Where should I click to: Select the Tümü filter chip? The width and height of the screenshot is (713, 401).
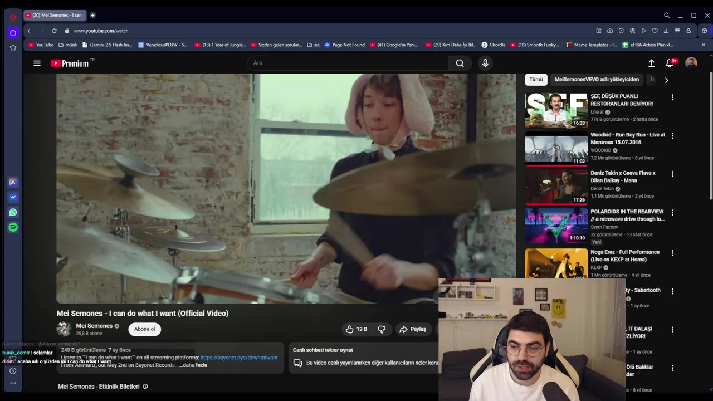point(536,80)
